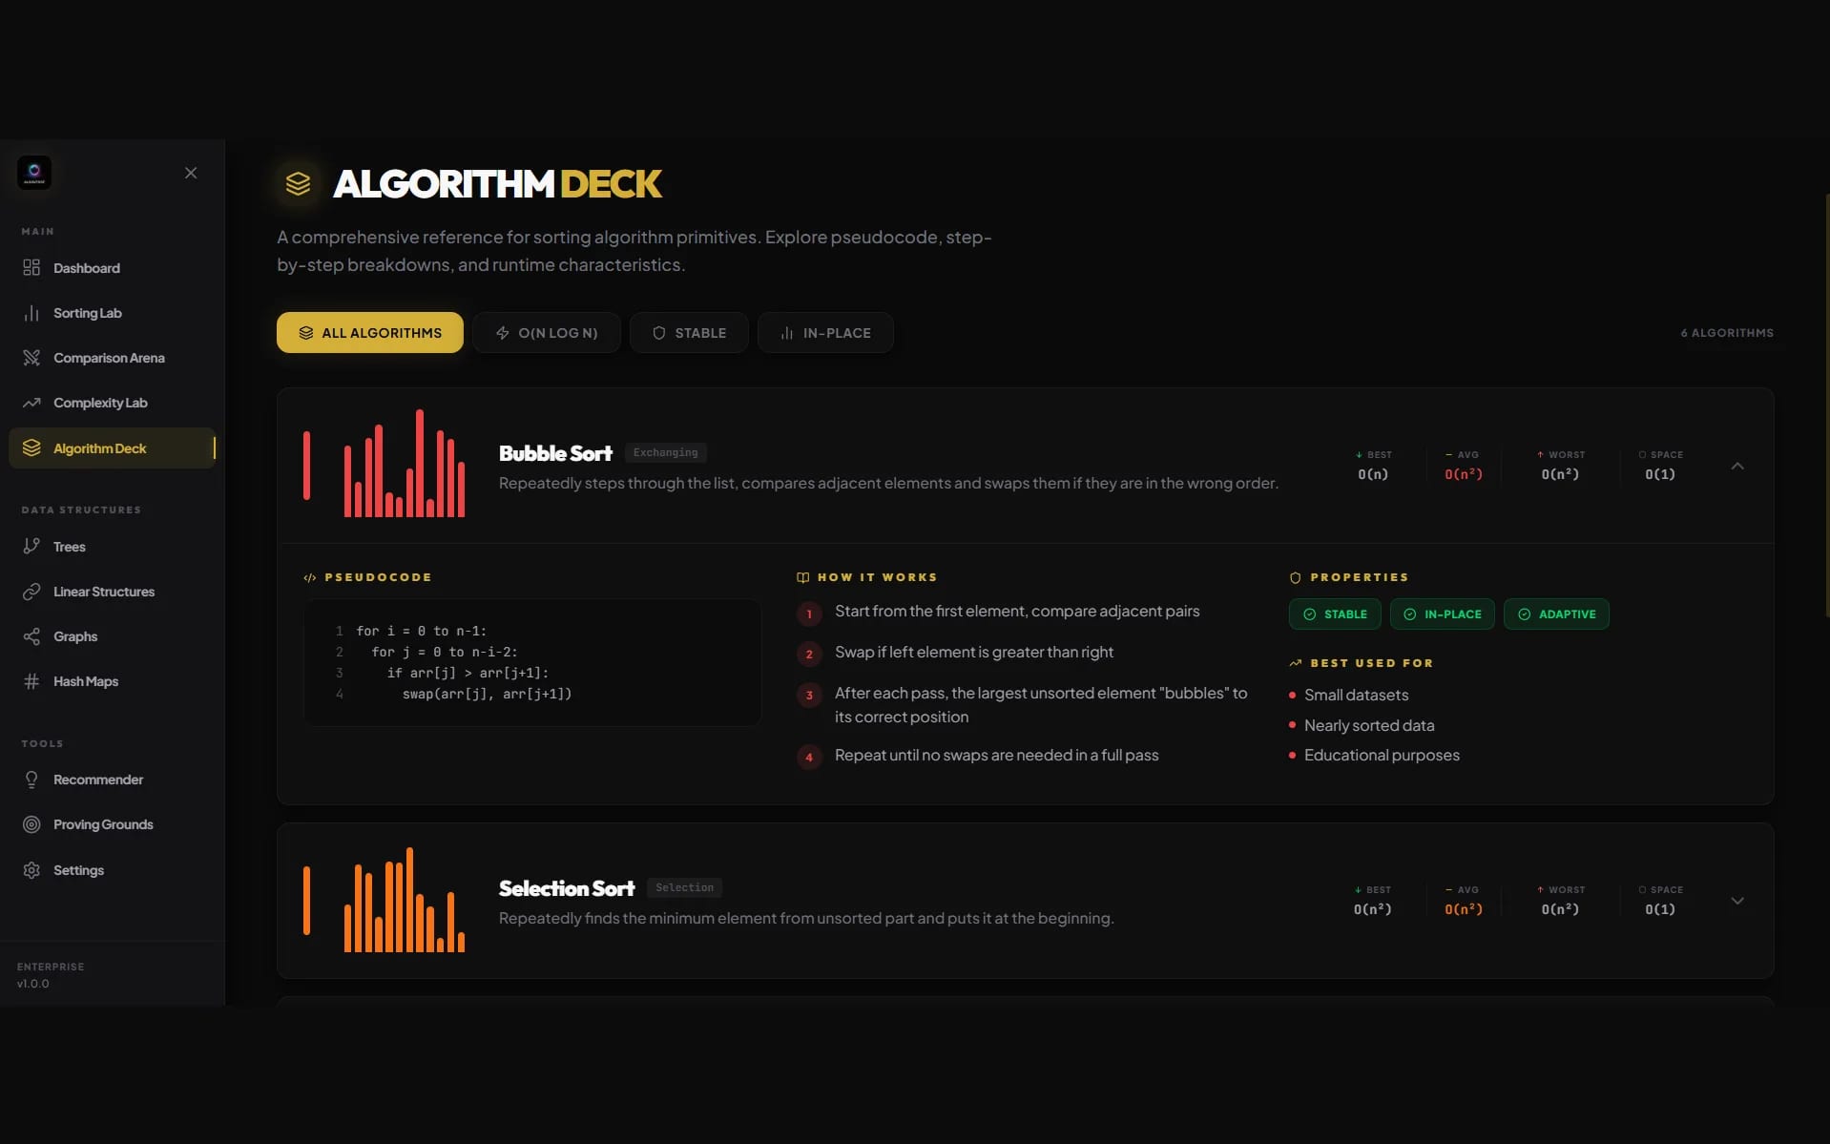Click the STABLE property badge
The height and width of the screenshot is (1144, 1830).
[x=1335, y=614]
